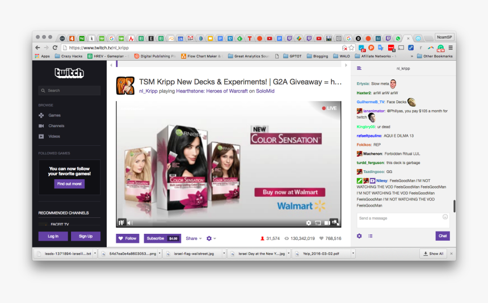Screen dimensions: 488x303
Task: Open the Google Translate extension
Action: point(381,48)
